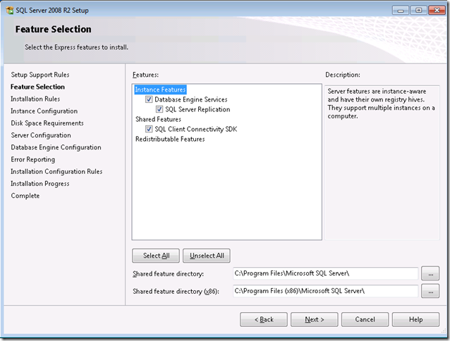Viewport: 450px width, 341px height.
Task: Go back with the Back button
Action: [x=264, y=319]
